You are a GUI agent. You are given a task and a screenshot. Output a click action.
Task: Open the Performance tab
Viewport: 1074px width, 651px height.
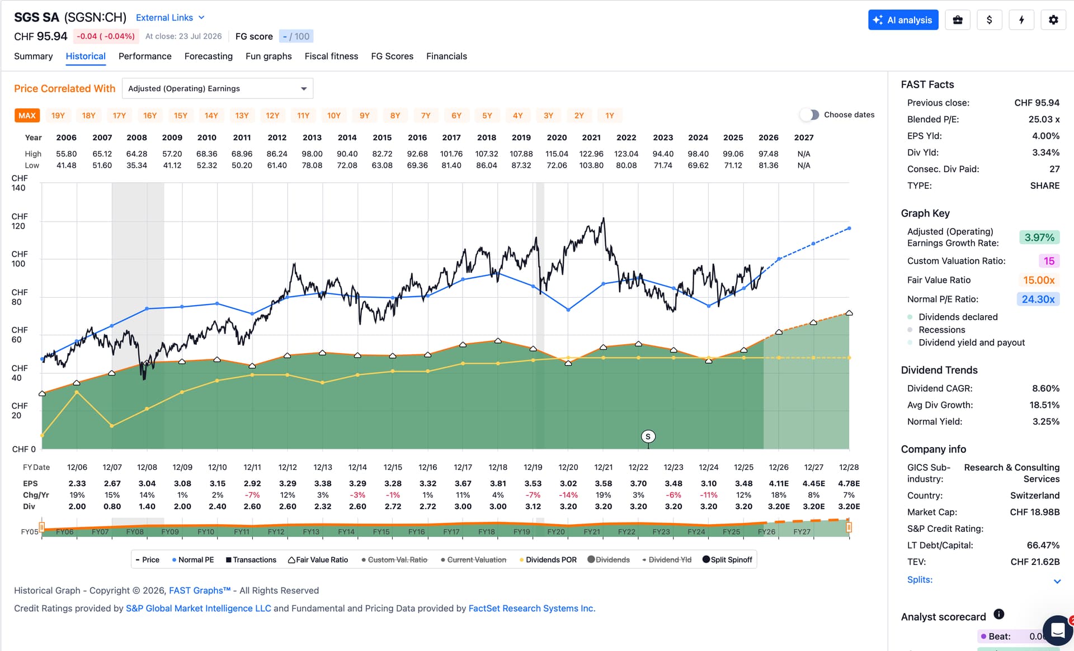pyautogui.click(x=145, y=56)
